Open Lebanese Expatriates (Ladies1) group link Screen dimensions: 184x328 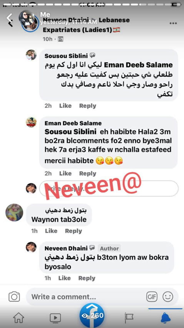coord(86,25)
